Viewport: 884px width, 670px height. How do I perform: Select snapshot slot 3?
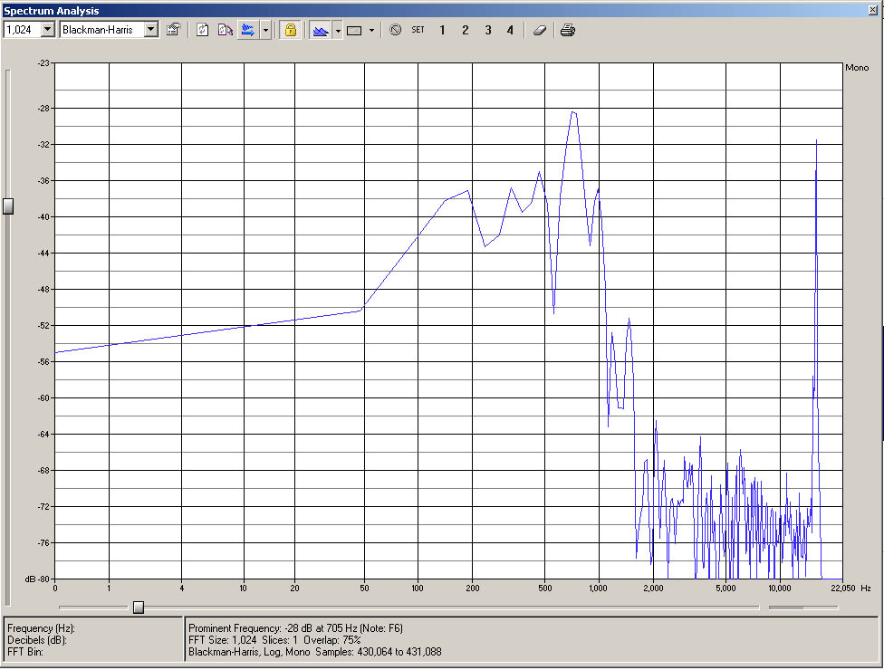tap(487, 30)
